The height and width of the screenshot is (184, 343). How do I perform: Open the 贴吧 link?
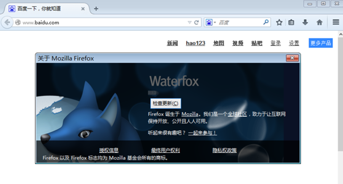click(x=257, y=43)
